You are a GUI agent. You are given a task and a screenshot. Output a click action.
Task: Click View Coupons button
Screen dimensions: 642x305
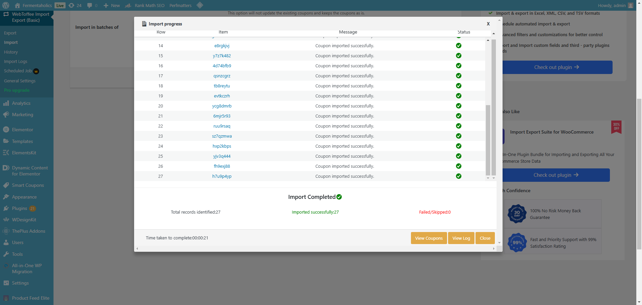[429, 238]
